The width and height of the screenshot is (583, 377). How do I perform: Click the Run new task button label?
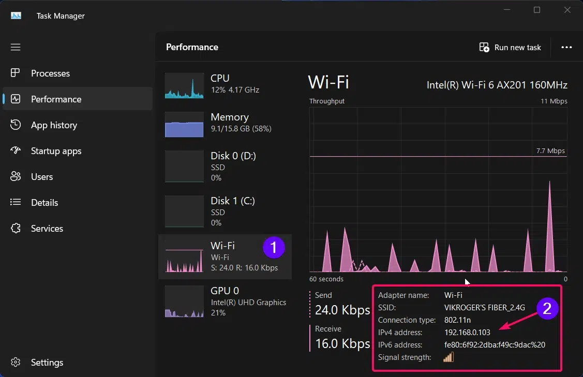click(x=517, y=48)
